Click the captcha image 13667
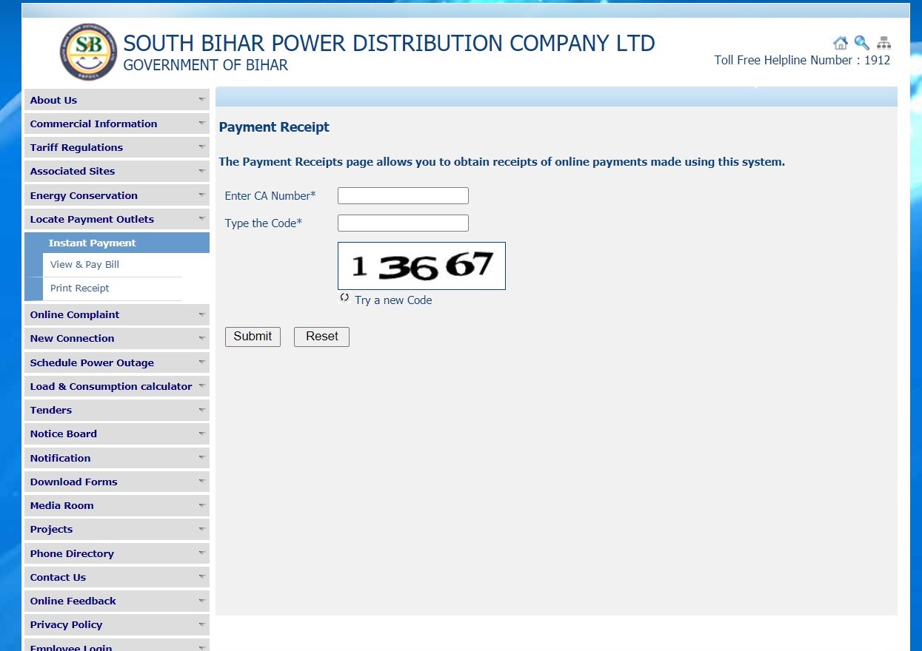Screen dimensions: 922x651 pos(421,266)
